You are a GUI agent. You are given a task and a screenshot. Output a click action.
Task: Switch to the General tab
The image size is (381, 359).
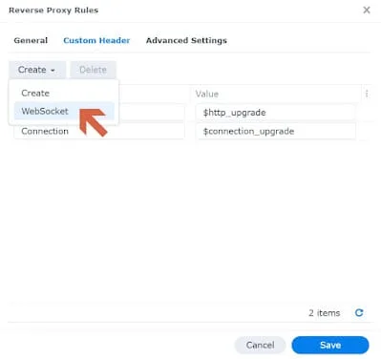coord(31,40)
